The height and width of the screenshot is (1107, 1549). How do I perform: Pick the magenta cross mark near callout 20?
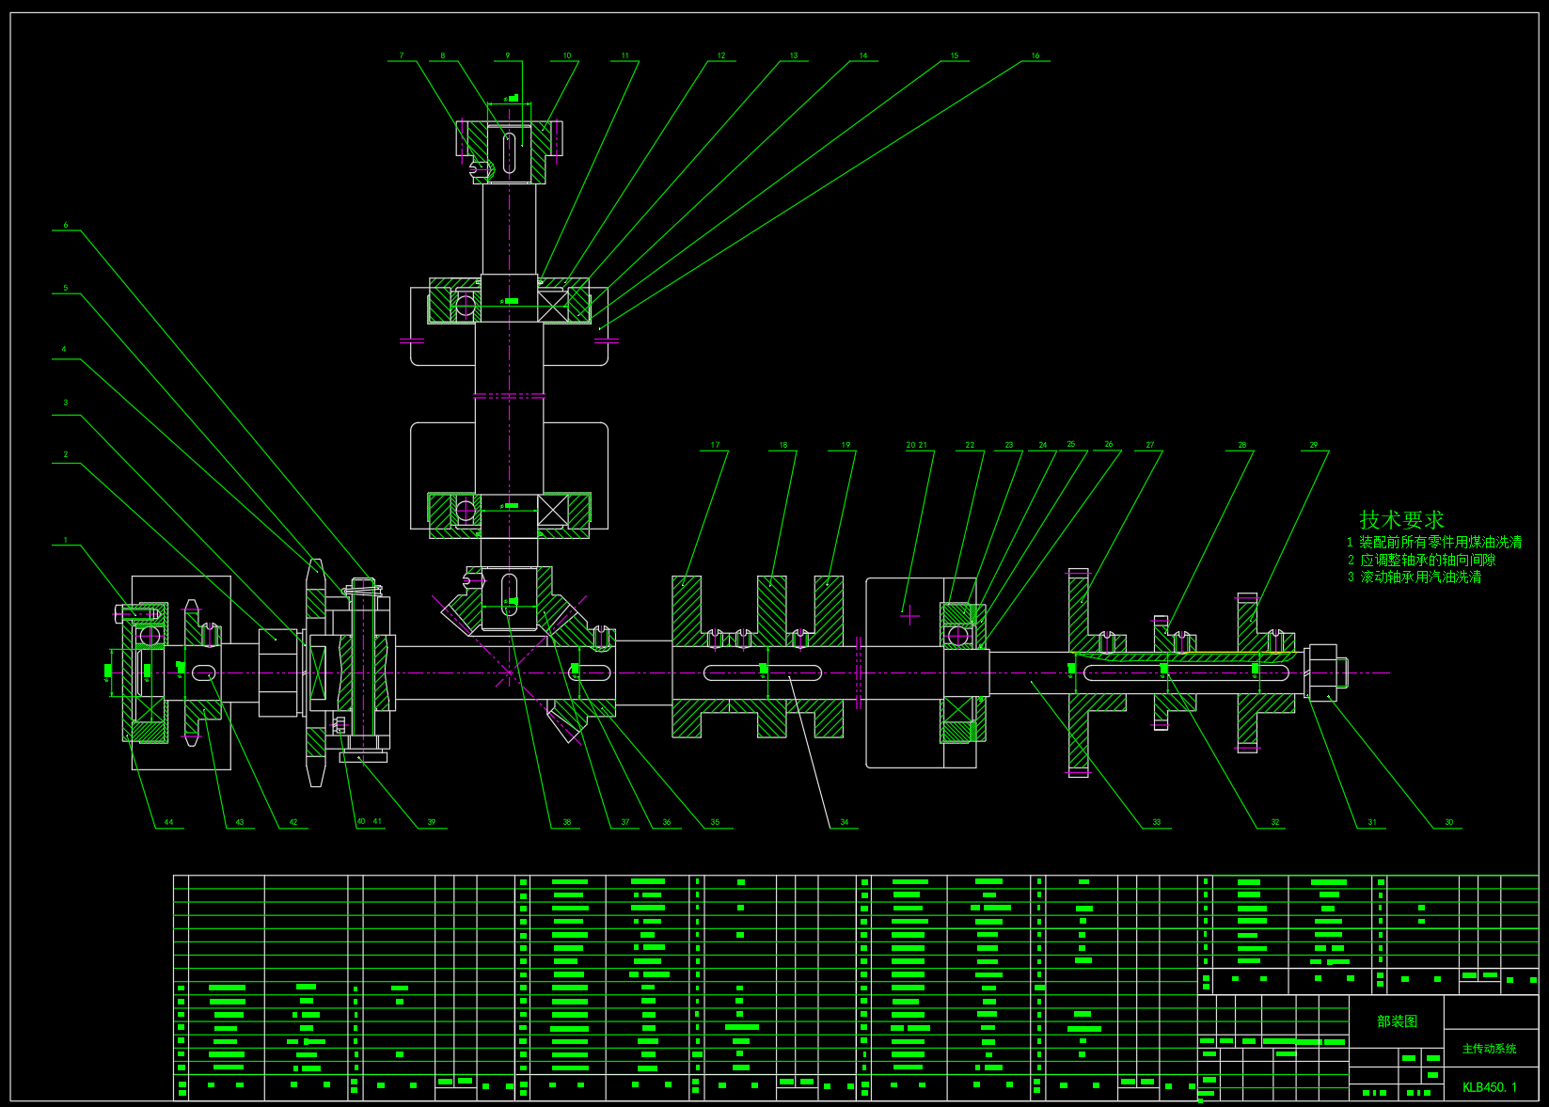coord(909,616)
